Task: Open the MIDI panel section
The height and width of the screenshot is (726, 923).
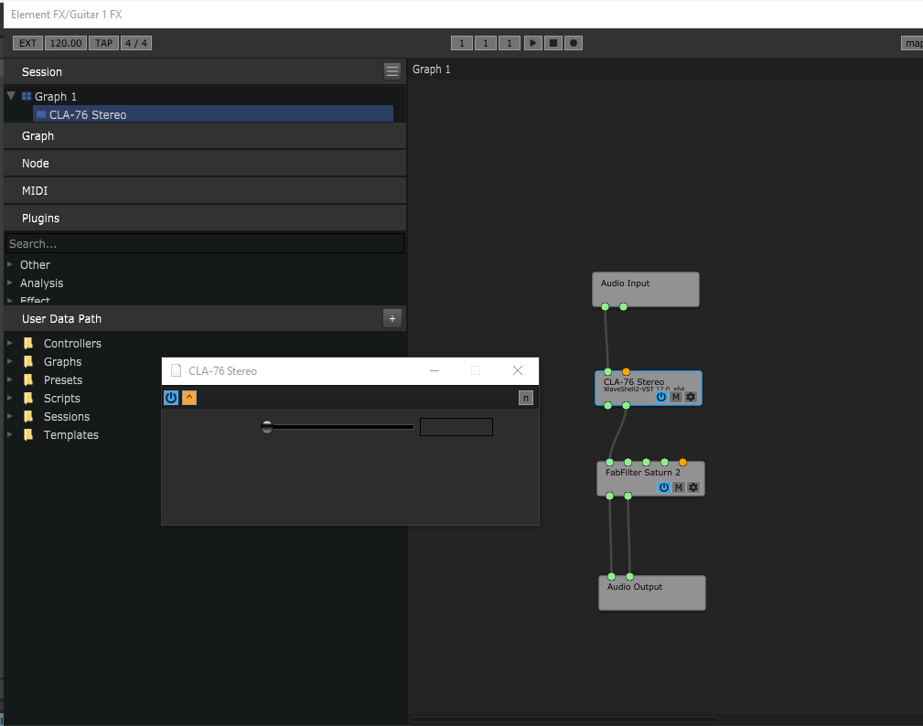Action: pyautogui.click(x=35, y=190)
